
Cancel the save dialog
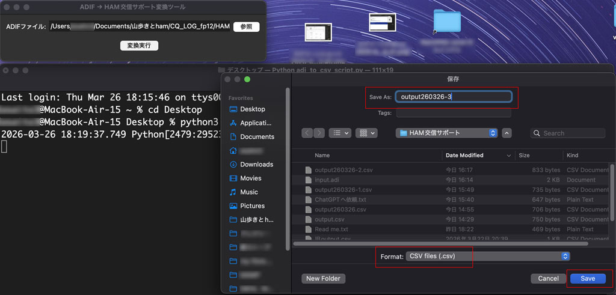point(548,279)
